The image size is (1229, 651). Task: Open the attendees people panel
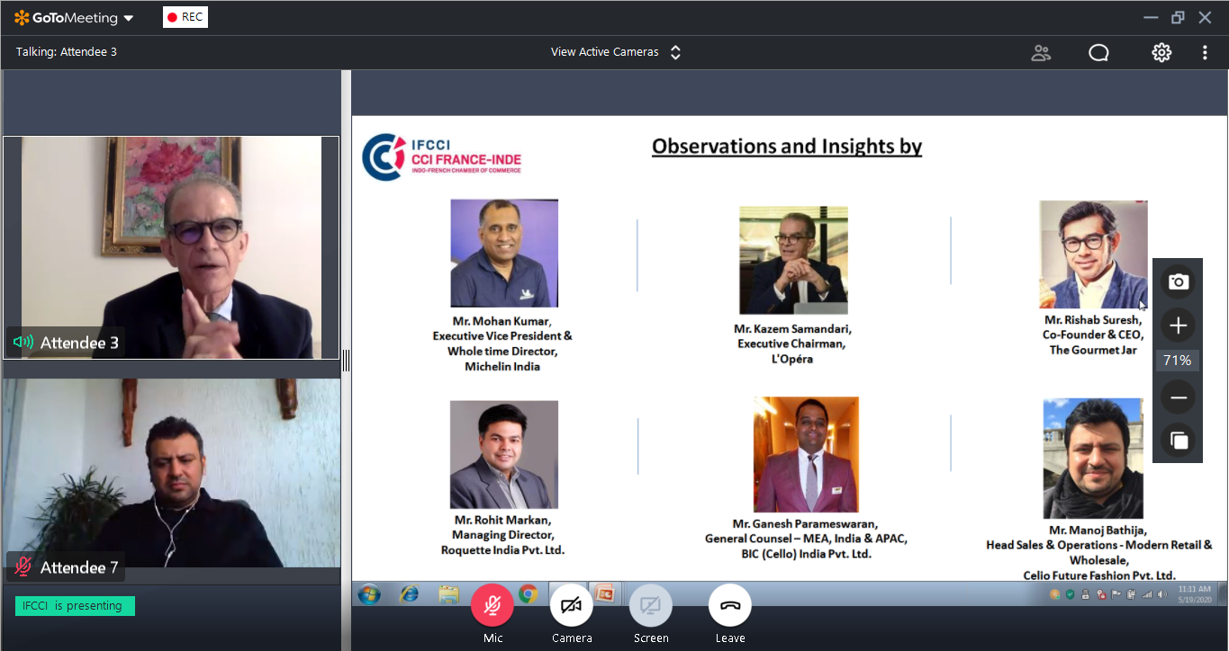pos(1041,53)
